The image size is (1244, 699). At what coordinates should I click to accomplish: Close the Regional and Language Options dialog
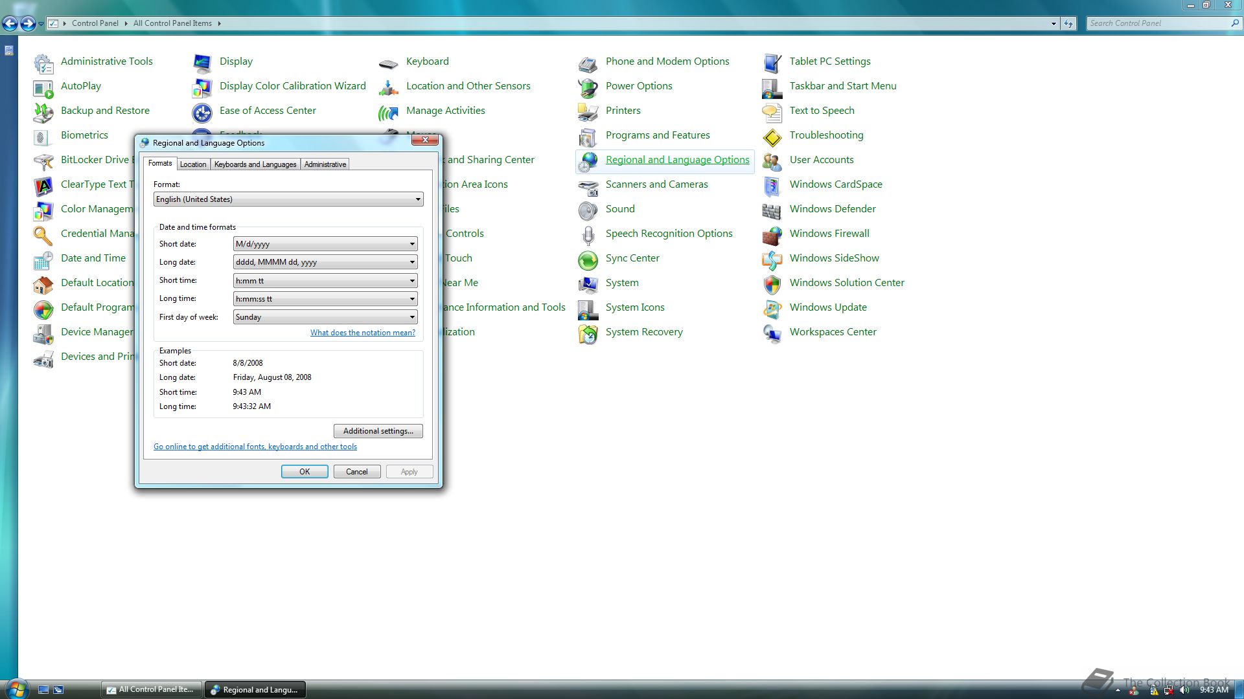(x=425, y=140)
